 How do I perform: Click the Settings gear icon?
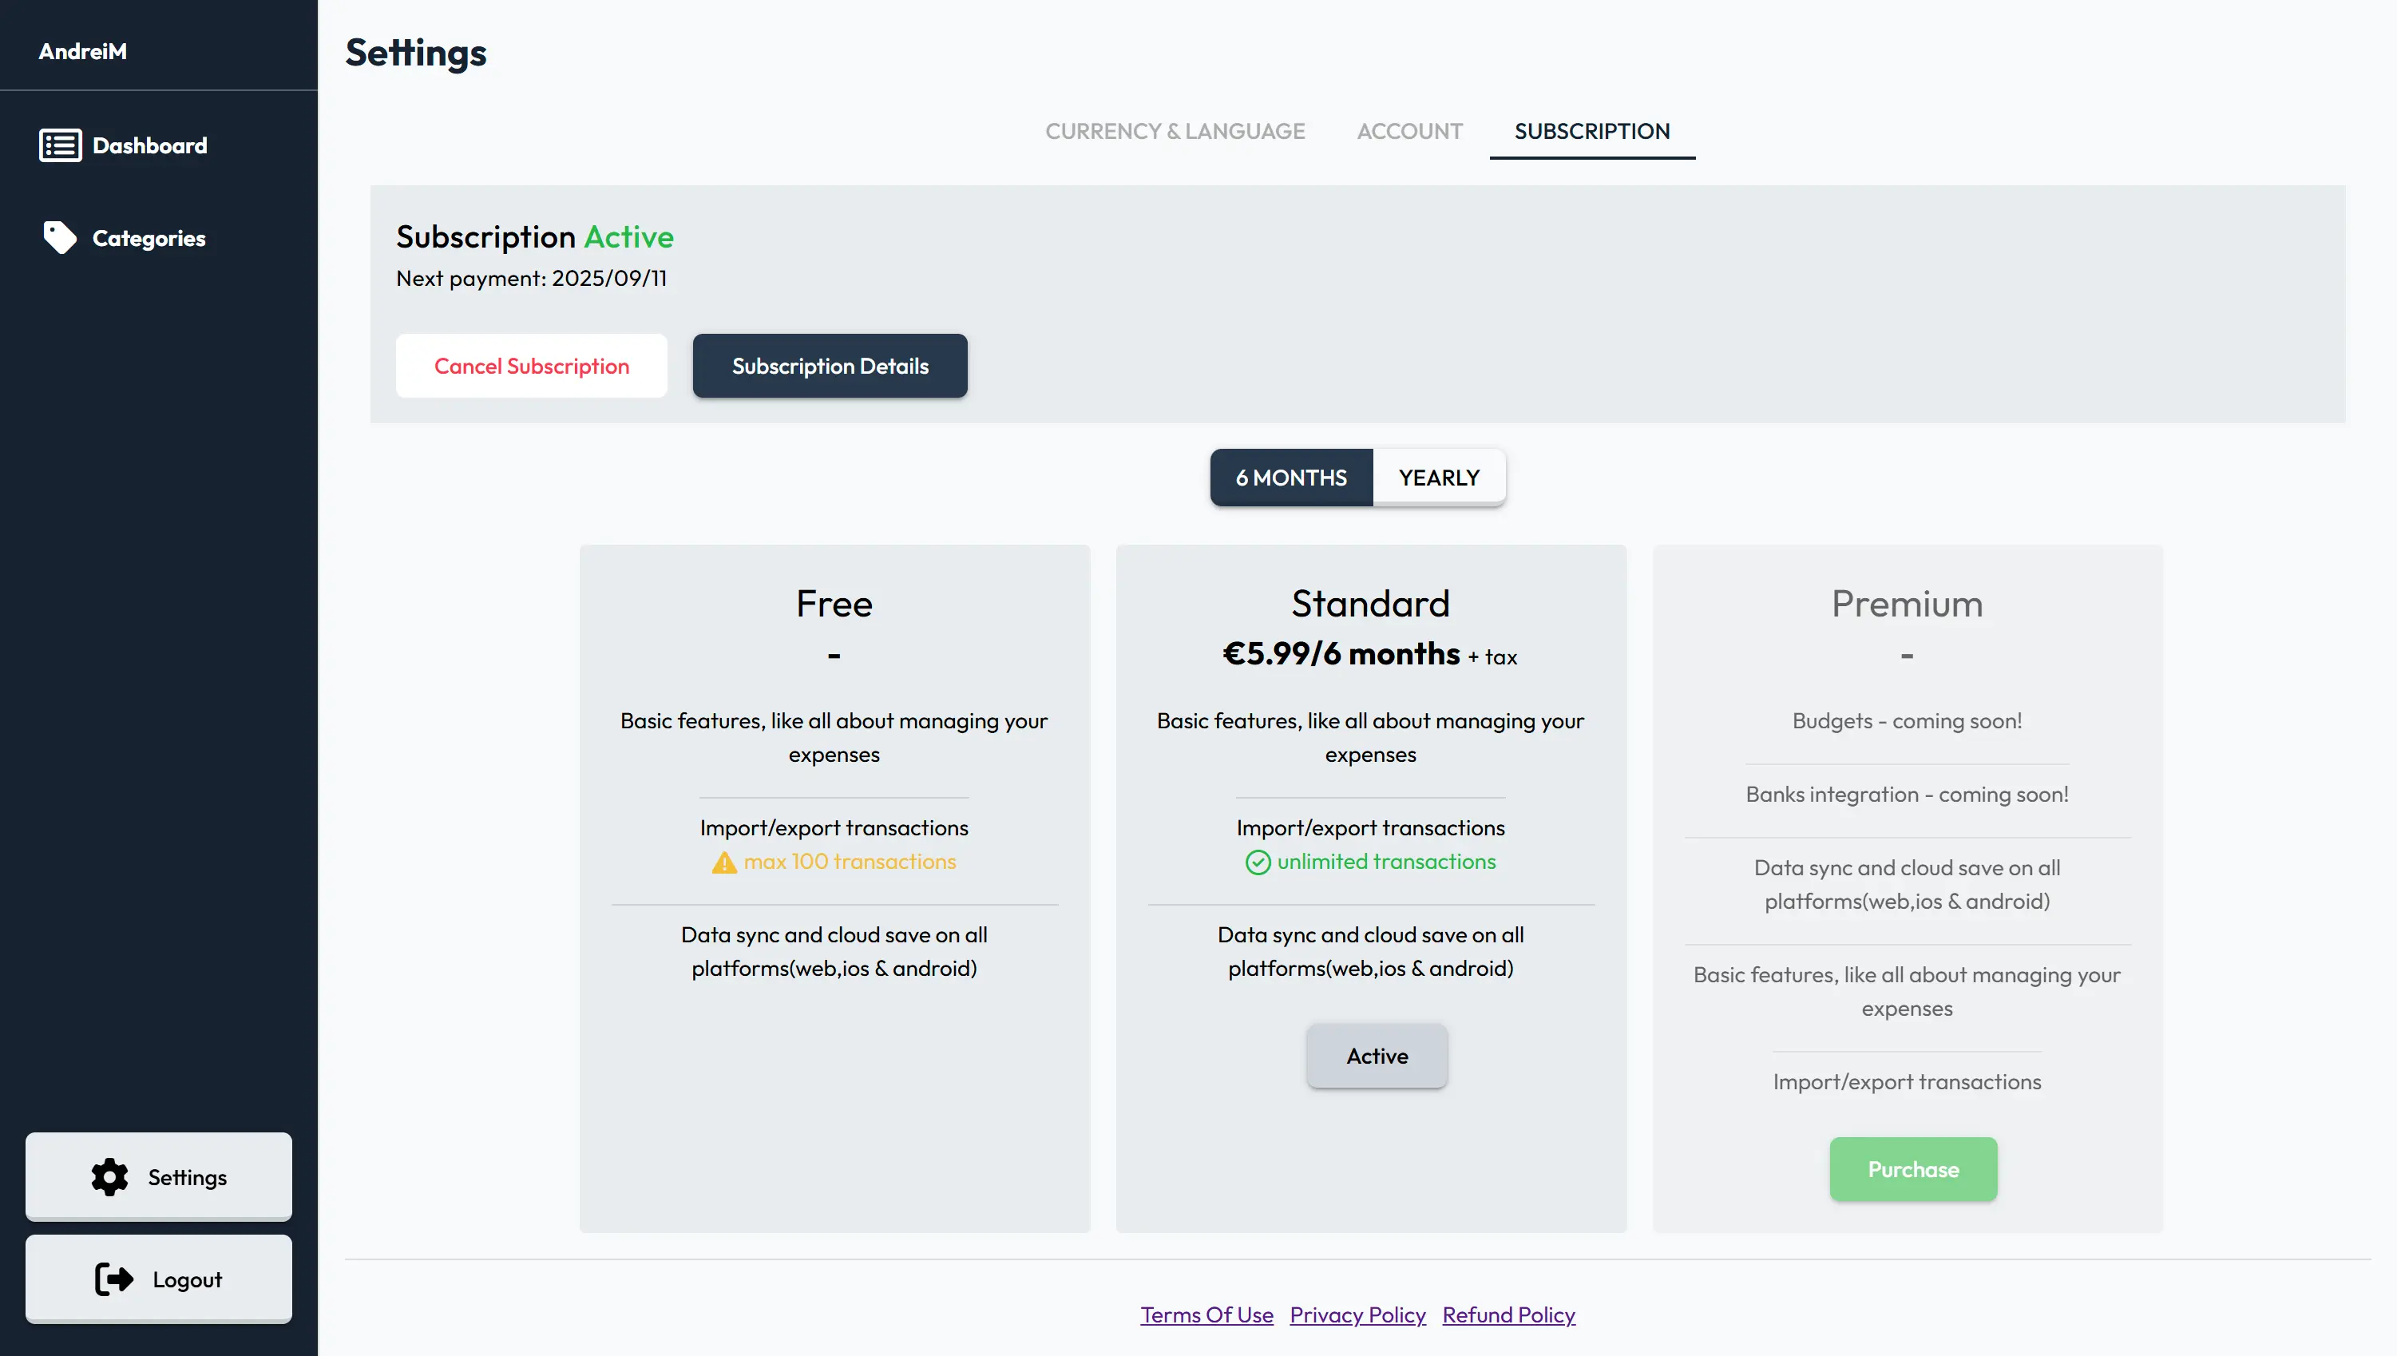pyautogui.click(x=110, y=1177)
